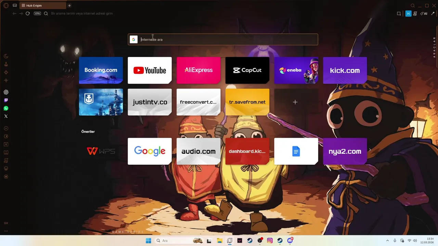The width and height of the screenshot is (438, 246).
Task: Show more suggestions with right chevron
Action: coord(370,150)
